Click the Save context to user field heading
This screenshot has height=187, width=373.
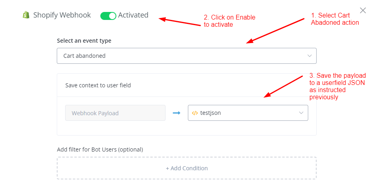(98, 85)
